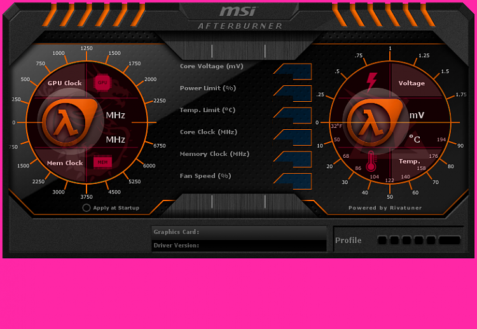477x329 pixels.
Task: Click the Core Voltage (mV) value box
Action: tap(293, 72)
